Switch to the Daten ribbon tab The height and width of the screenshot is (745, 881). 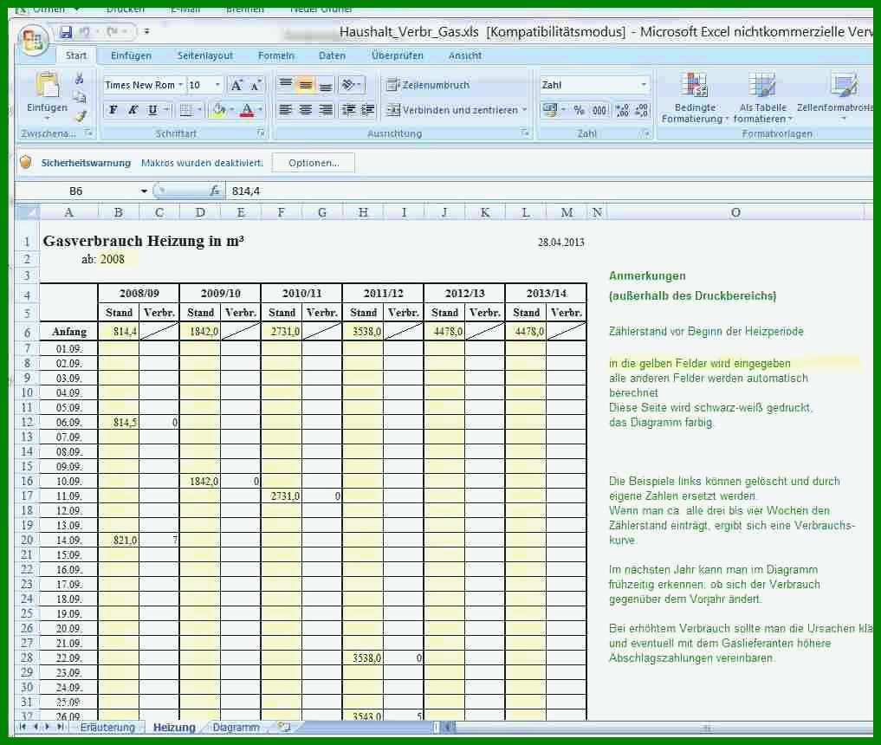(332, 55)
